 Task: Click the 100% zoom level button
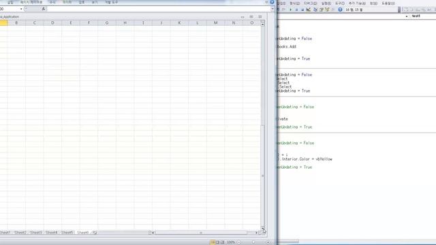tap(230, 242)
